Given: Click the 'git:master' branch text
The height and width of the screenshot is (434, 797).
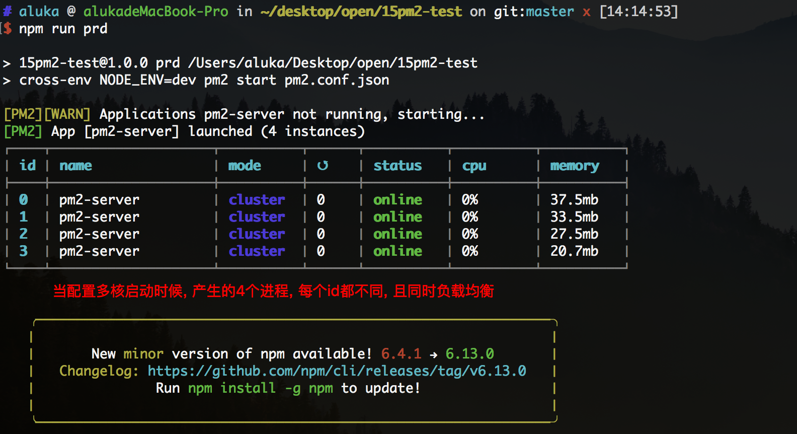Looking at the screenshot, I should (x=534, y=12).
